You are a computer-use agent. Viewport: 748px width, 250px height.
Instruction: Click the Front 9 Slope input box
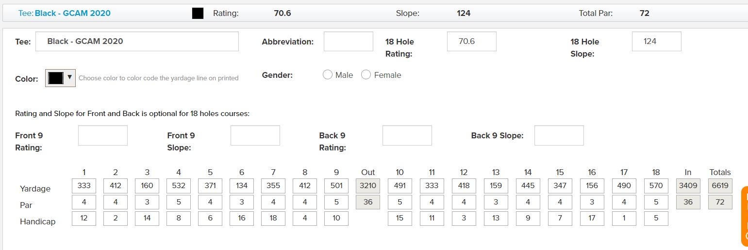255,135
